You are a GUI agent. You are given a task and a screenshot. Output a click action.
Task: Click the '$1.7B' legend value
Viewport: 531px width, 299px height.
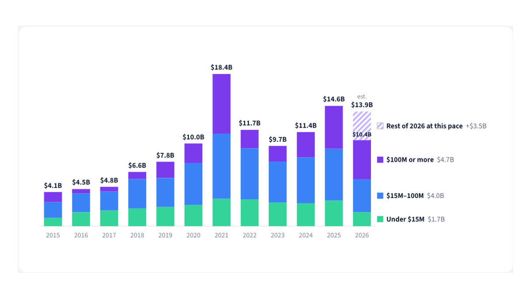[x=436, y=219]
